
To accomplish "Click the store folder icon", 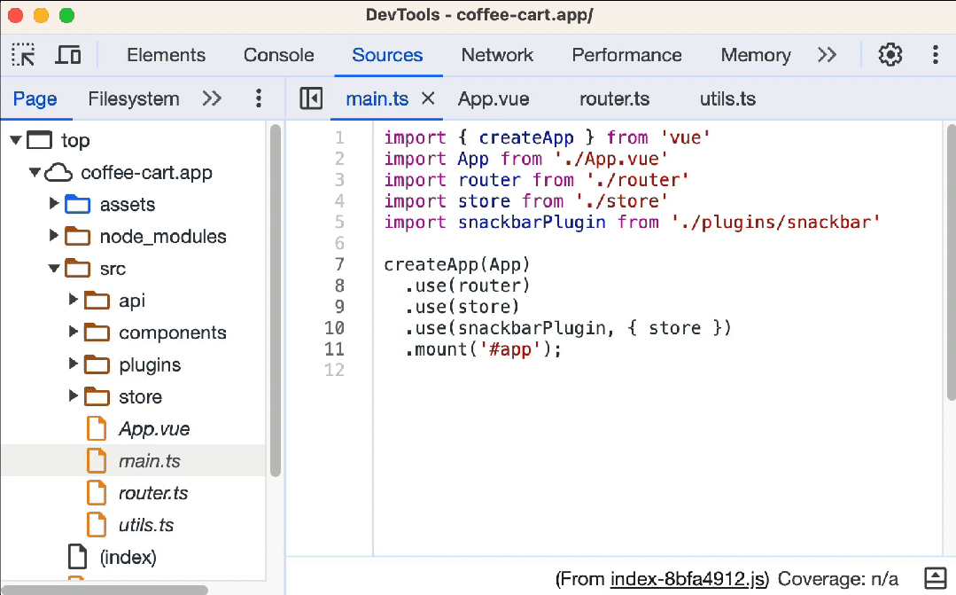I will [97, 396].
